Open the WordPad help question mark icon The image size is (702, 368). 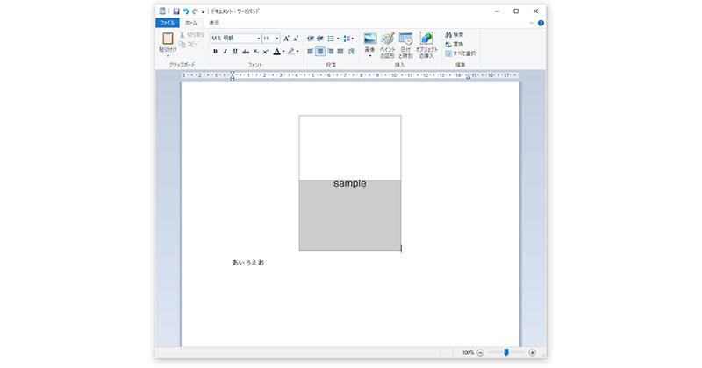point(541,23)
